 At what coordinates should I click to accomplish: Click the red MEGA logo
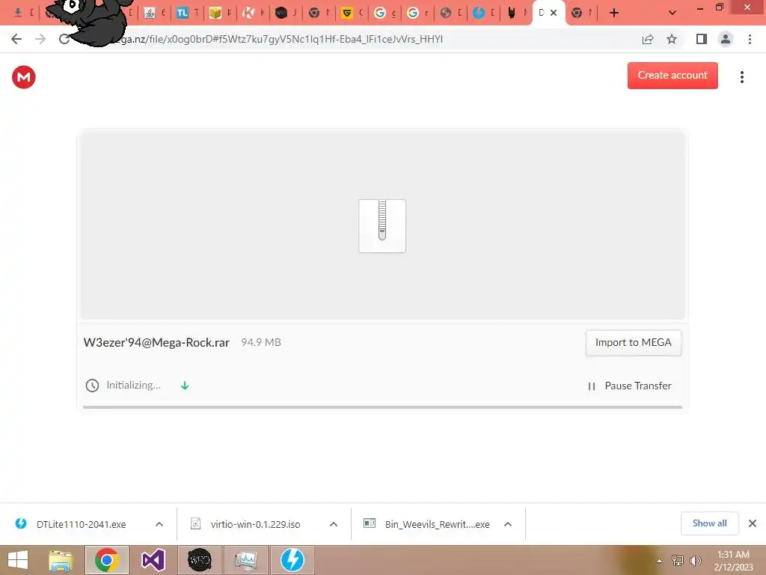24,77
